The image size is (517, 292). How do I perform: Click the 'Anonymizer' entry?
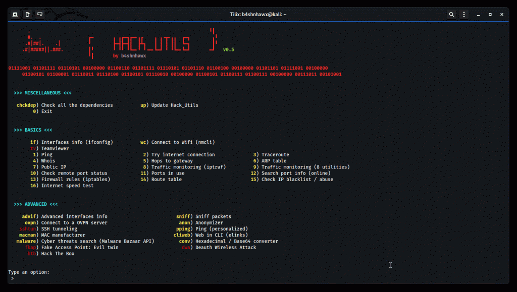click(209, 223)
